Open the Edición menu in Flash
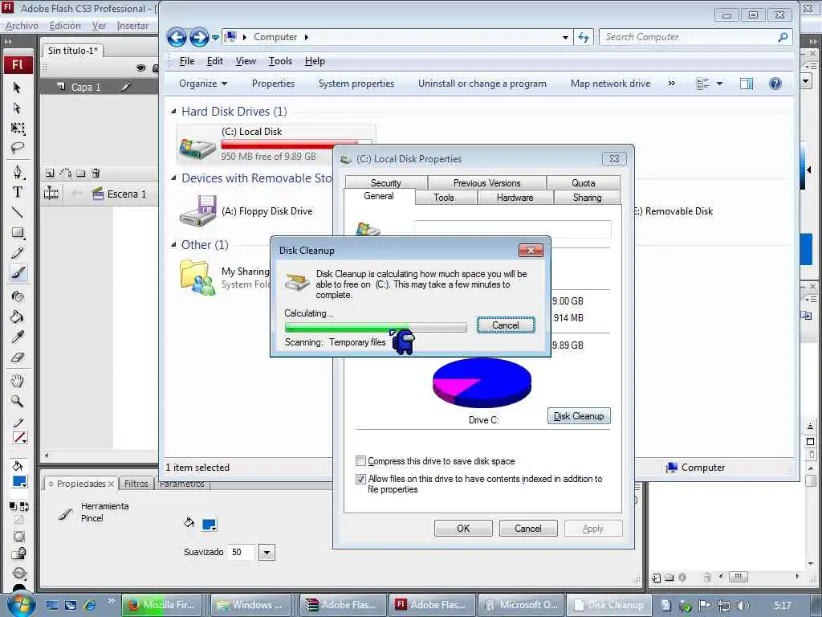Image resolution: width=822 pixels, height=617 pixels. coord(65,25)
